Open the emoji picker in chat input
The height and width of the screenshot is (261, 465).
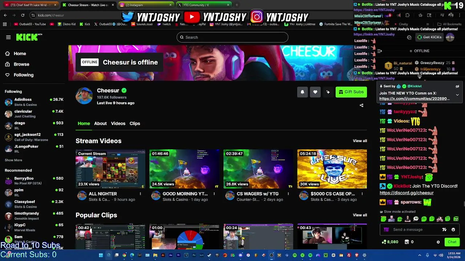point(453,229)
